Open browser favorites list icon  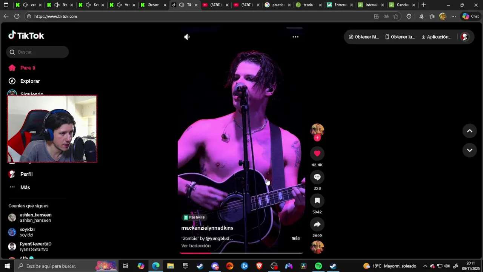(432, 16)
